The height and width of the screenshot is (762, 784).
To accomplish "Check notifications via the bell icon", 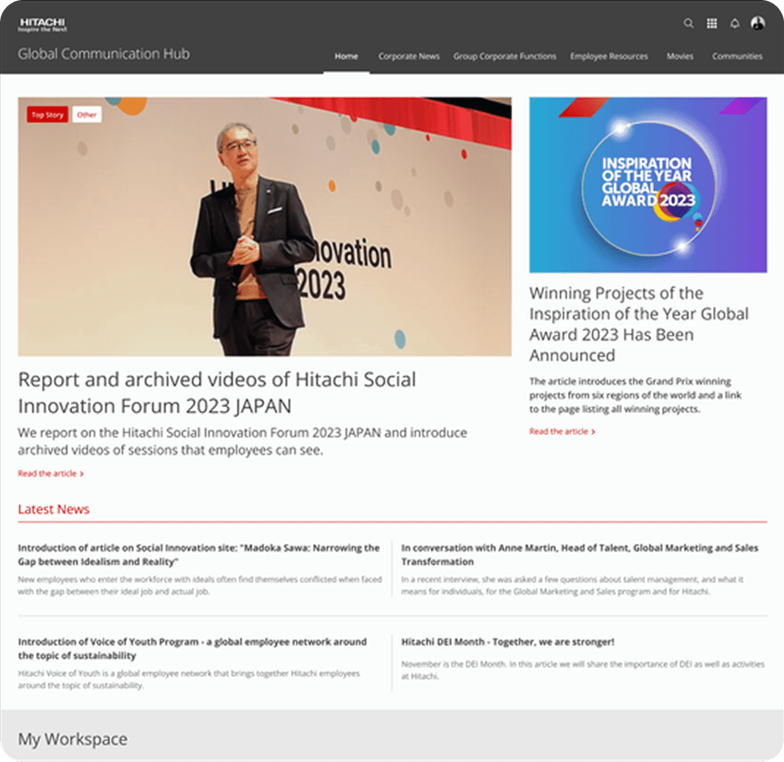I will [x=735, y=23].
